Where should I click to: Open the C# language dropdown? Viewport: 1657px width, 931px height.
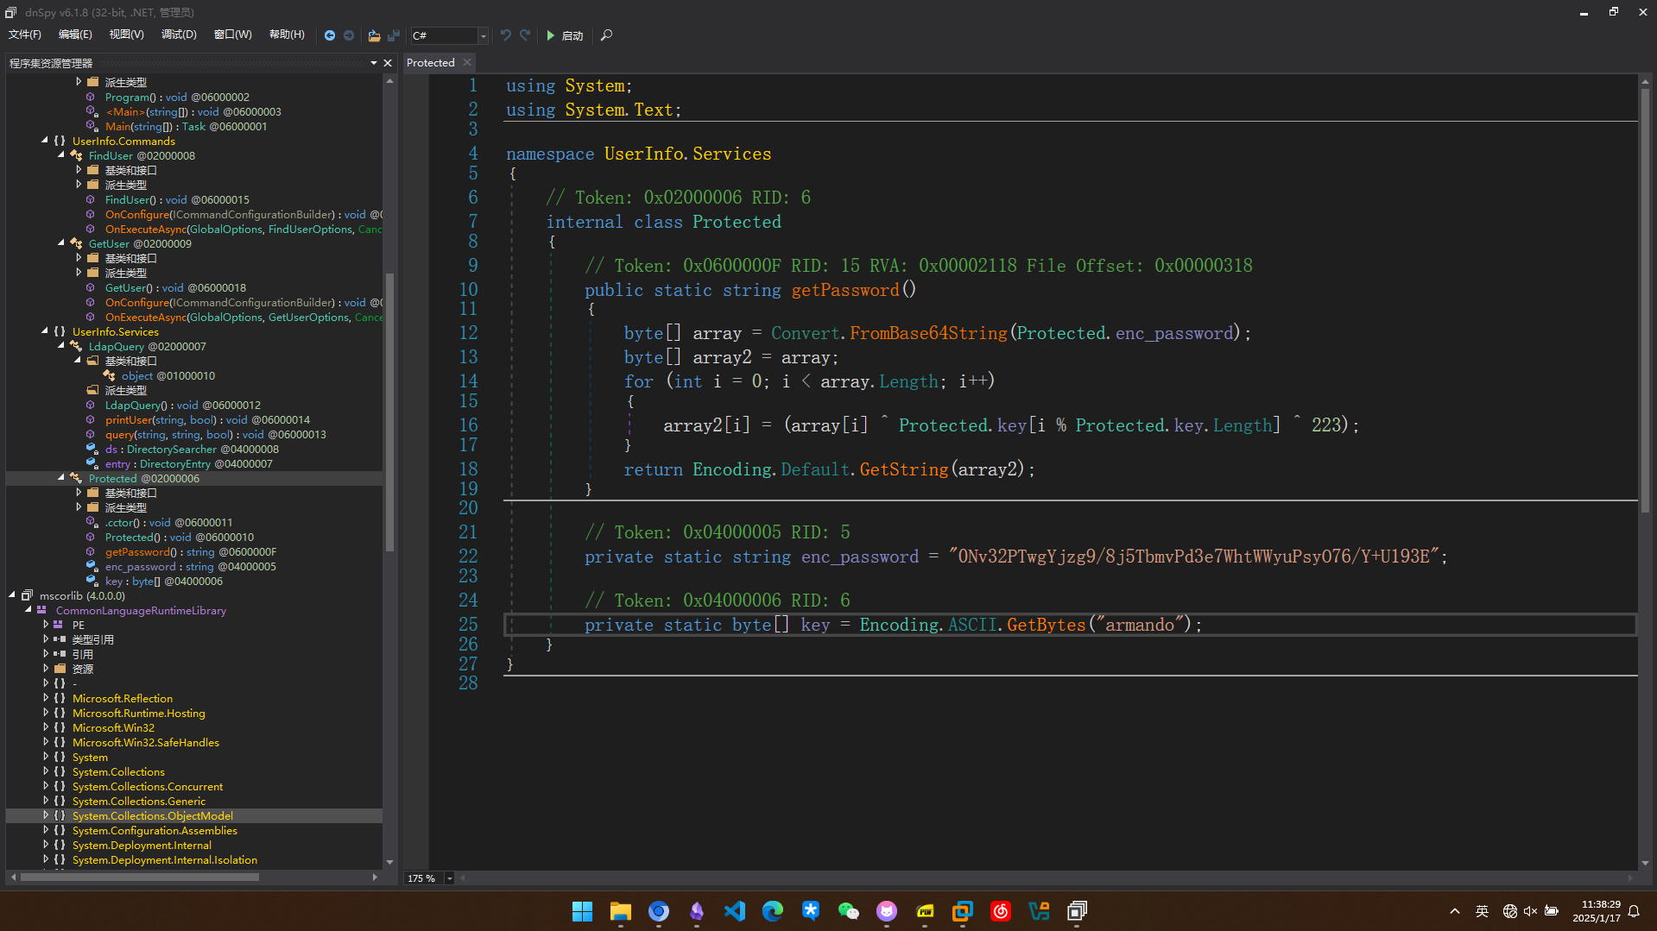[x=483, y=35]
